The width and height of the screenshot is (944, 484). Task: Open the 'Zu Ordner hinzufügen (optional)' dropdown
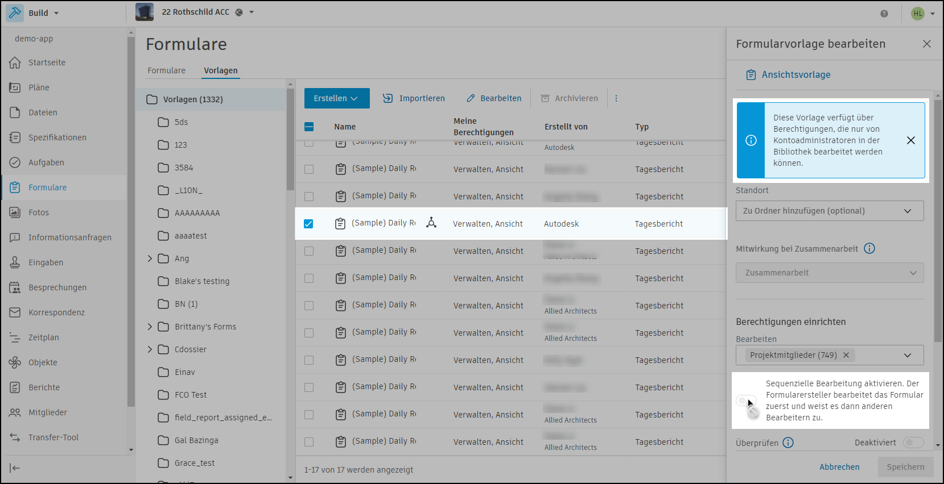[830, 211]
